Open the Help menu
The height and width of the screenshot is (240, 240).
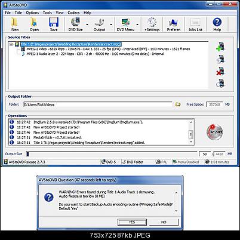coord(87,13)
